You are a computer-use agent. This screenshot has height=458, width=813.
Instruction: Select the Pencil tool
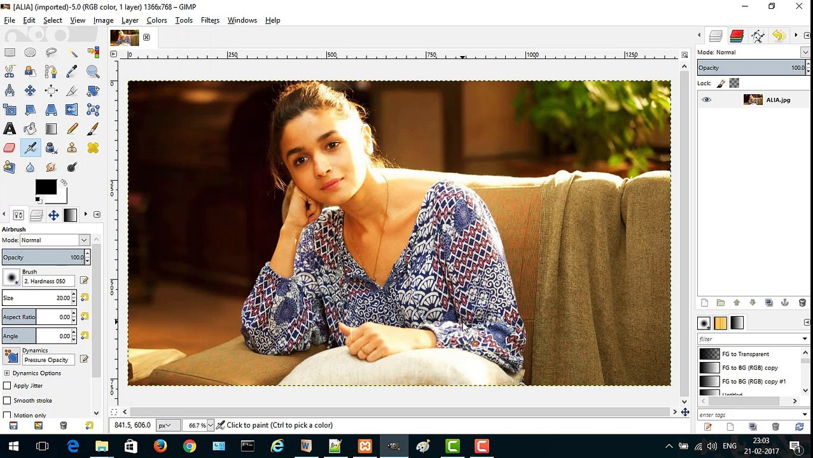[x=72, y=129]
